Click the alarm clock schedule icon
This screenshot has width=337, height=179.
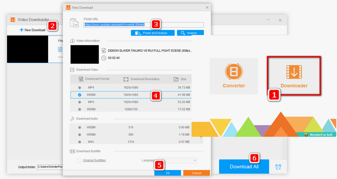pyautogui.click(x=278, y=167)
